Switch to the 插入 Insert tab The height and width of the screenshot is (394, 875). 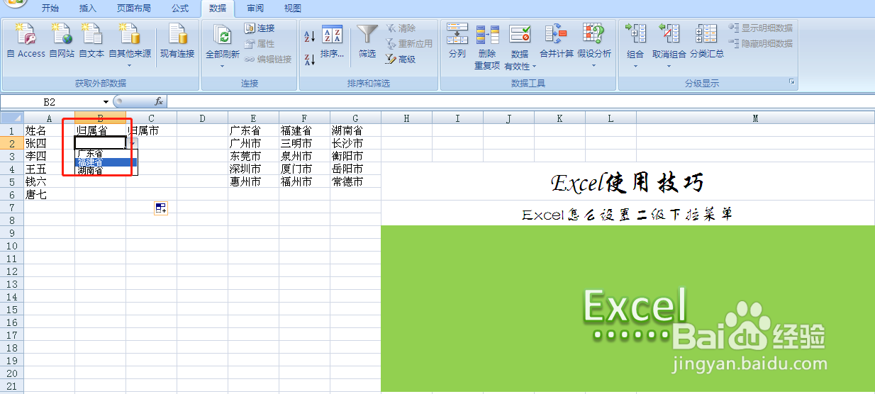(88, 9)
